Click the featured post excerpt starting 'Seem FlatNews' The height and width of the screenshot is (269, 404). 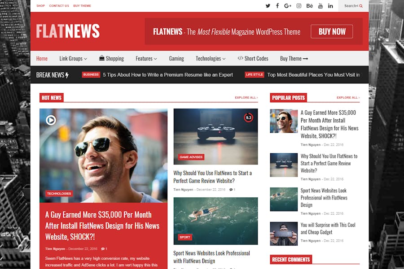[101, 261]
